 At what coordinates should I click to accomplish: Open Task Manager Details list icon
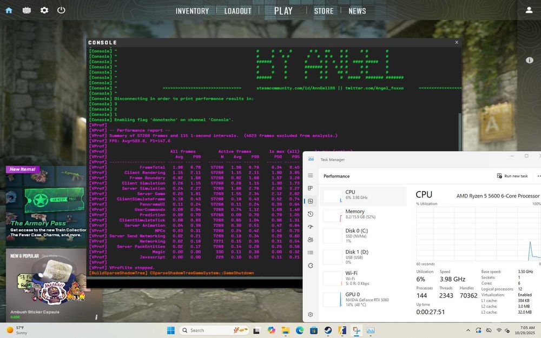310,253
